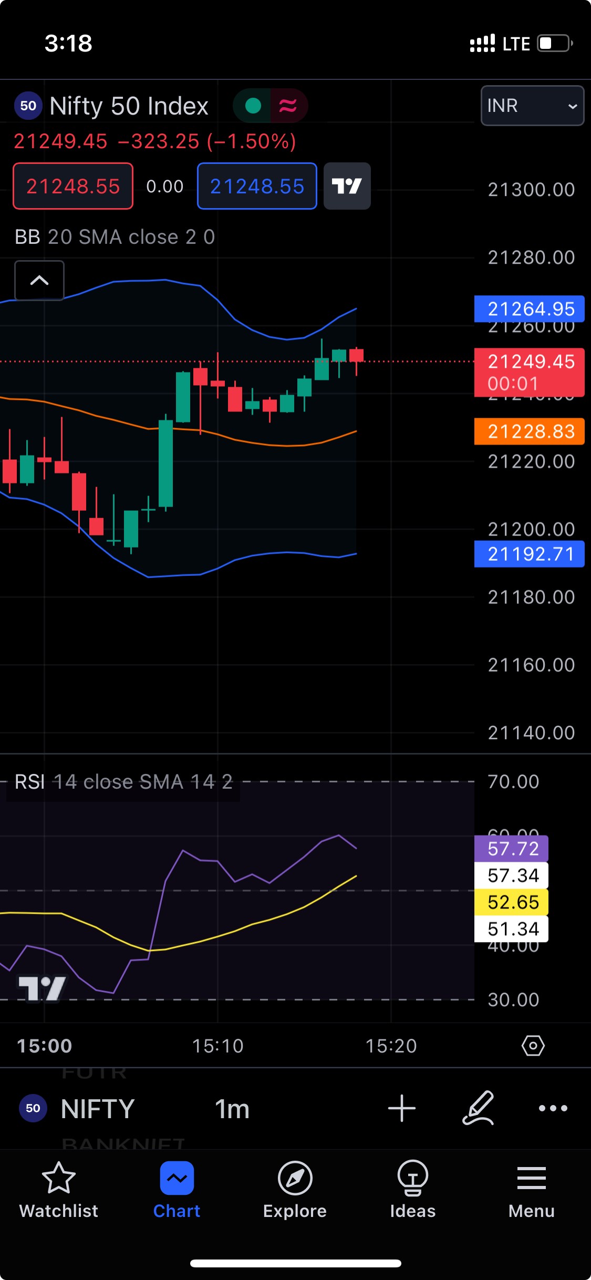Image resolution: width=591 pixels, height=1280 pixels.
Task: Tap the red approximate data icon
Action: pos(288,106)
